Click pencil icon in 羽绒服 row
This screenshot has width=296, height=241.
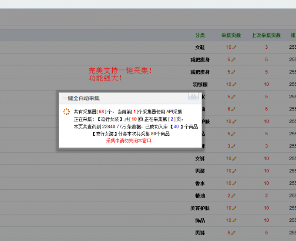(x=234, y=84)
